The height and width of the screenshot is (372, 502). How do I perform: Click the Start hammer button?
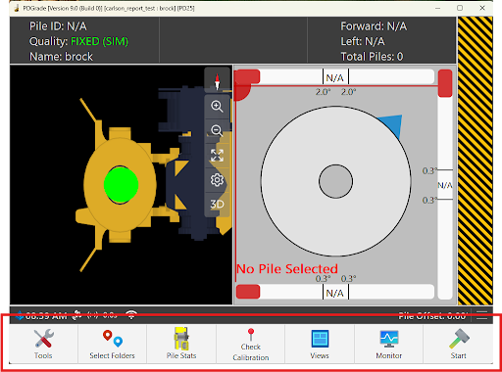pyautogui.click(x=458, y=344)
